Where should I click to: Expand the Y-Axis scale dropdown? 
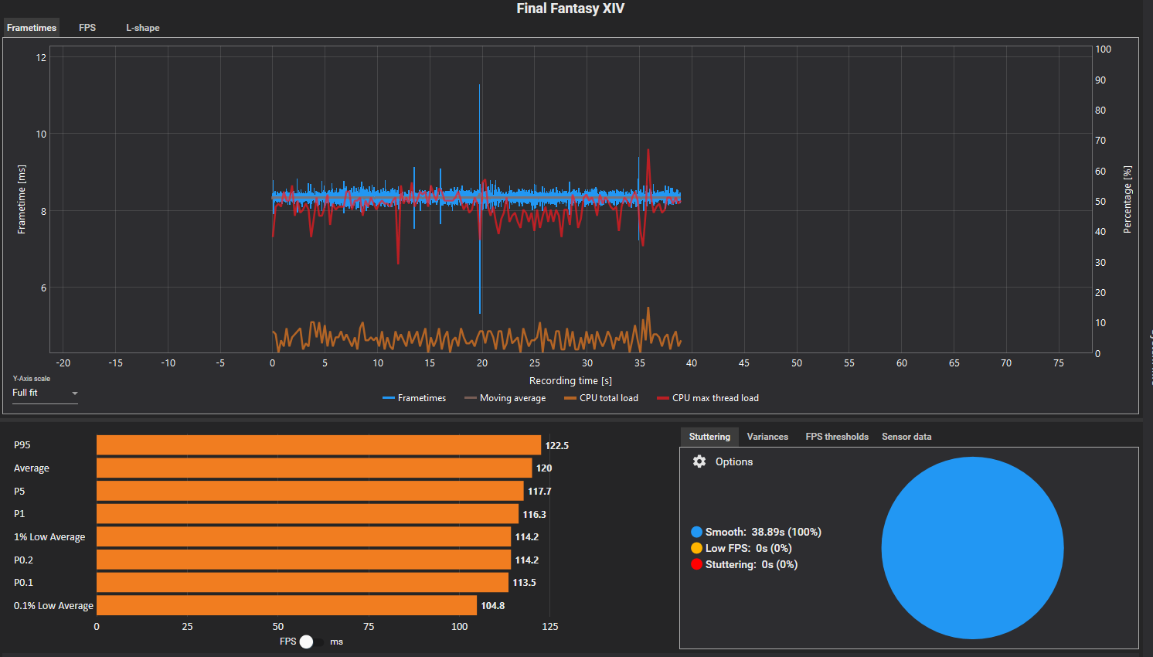(45, 393)
